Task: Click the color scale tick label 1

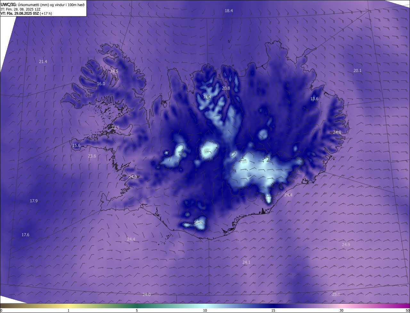Action: [x=69, y=311]
